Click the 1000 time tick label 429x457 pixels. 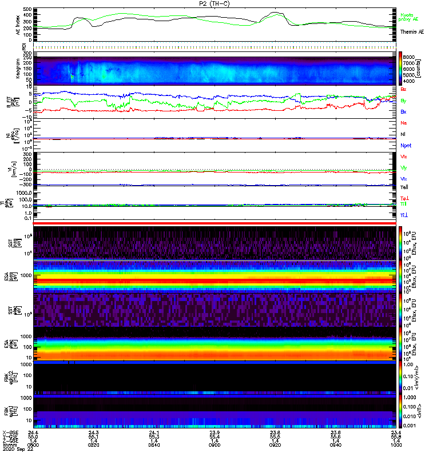tap(396, 446)
